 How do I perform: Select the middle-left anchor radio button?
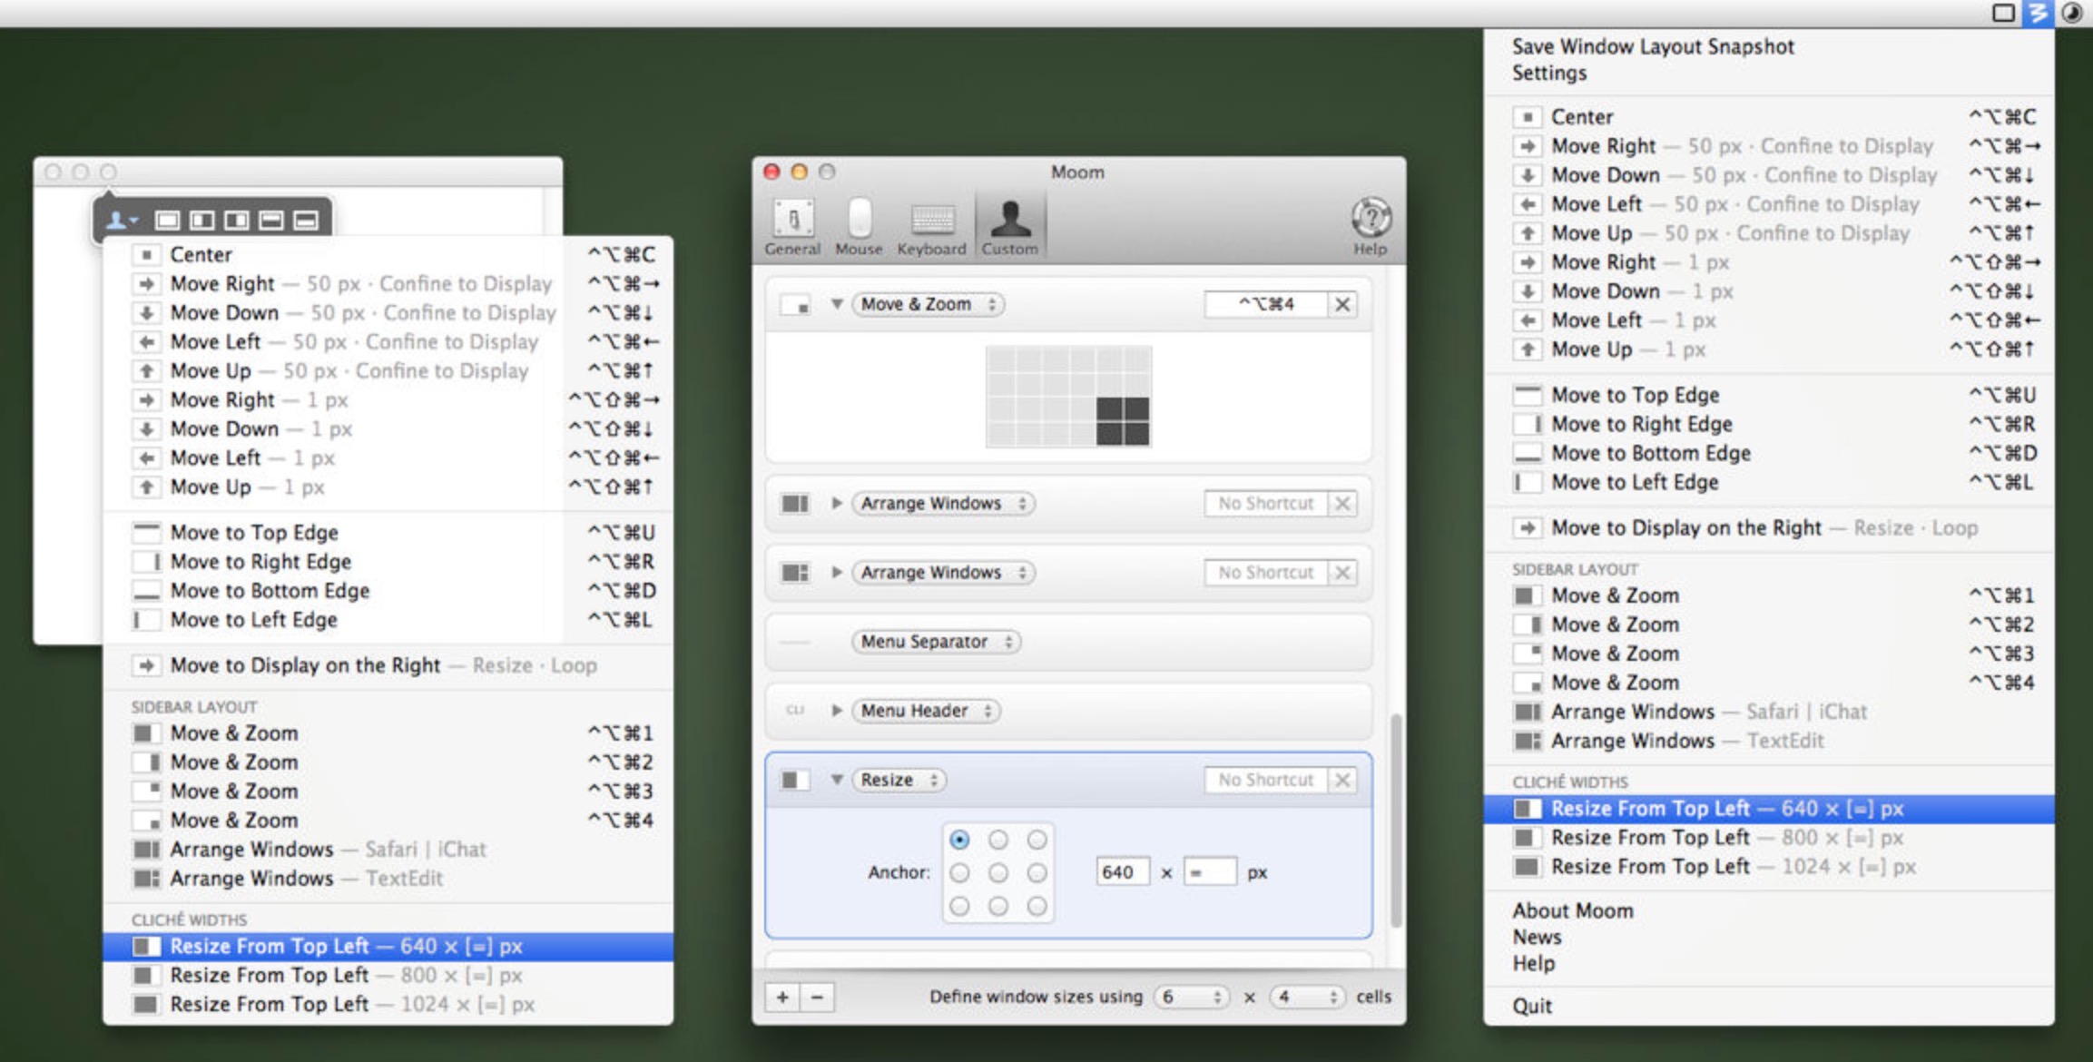tap(959, 873)
